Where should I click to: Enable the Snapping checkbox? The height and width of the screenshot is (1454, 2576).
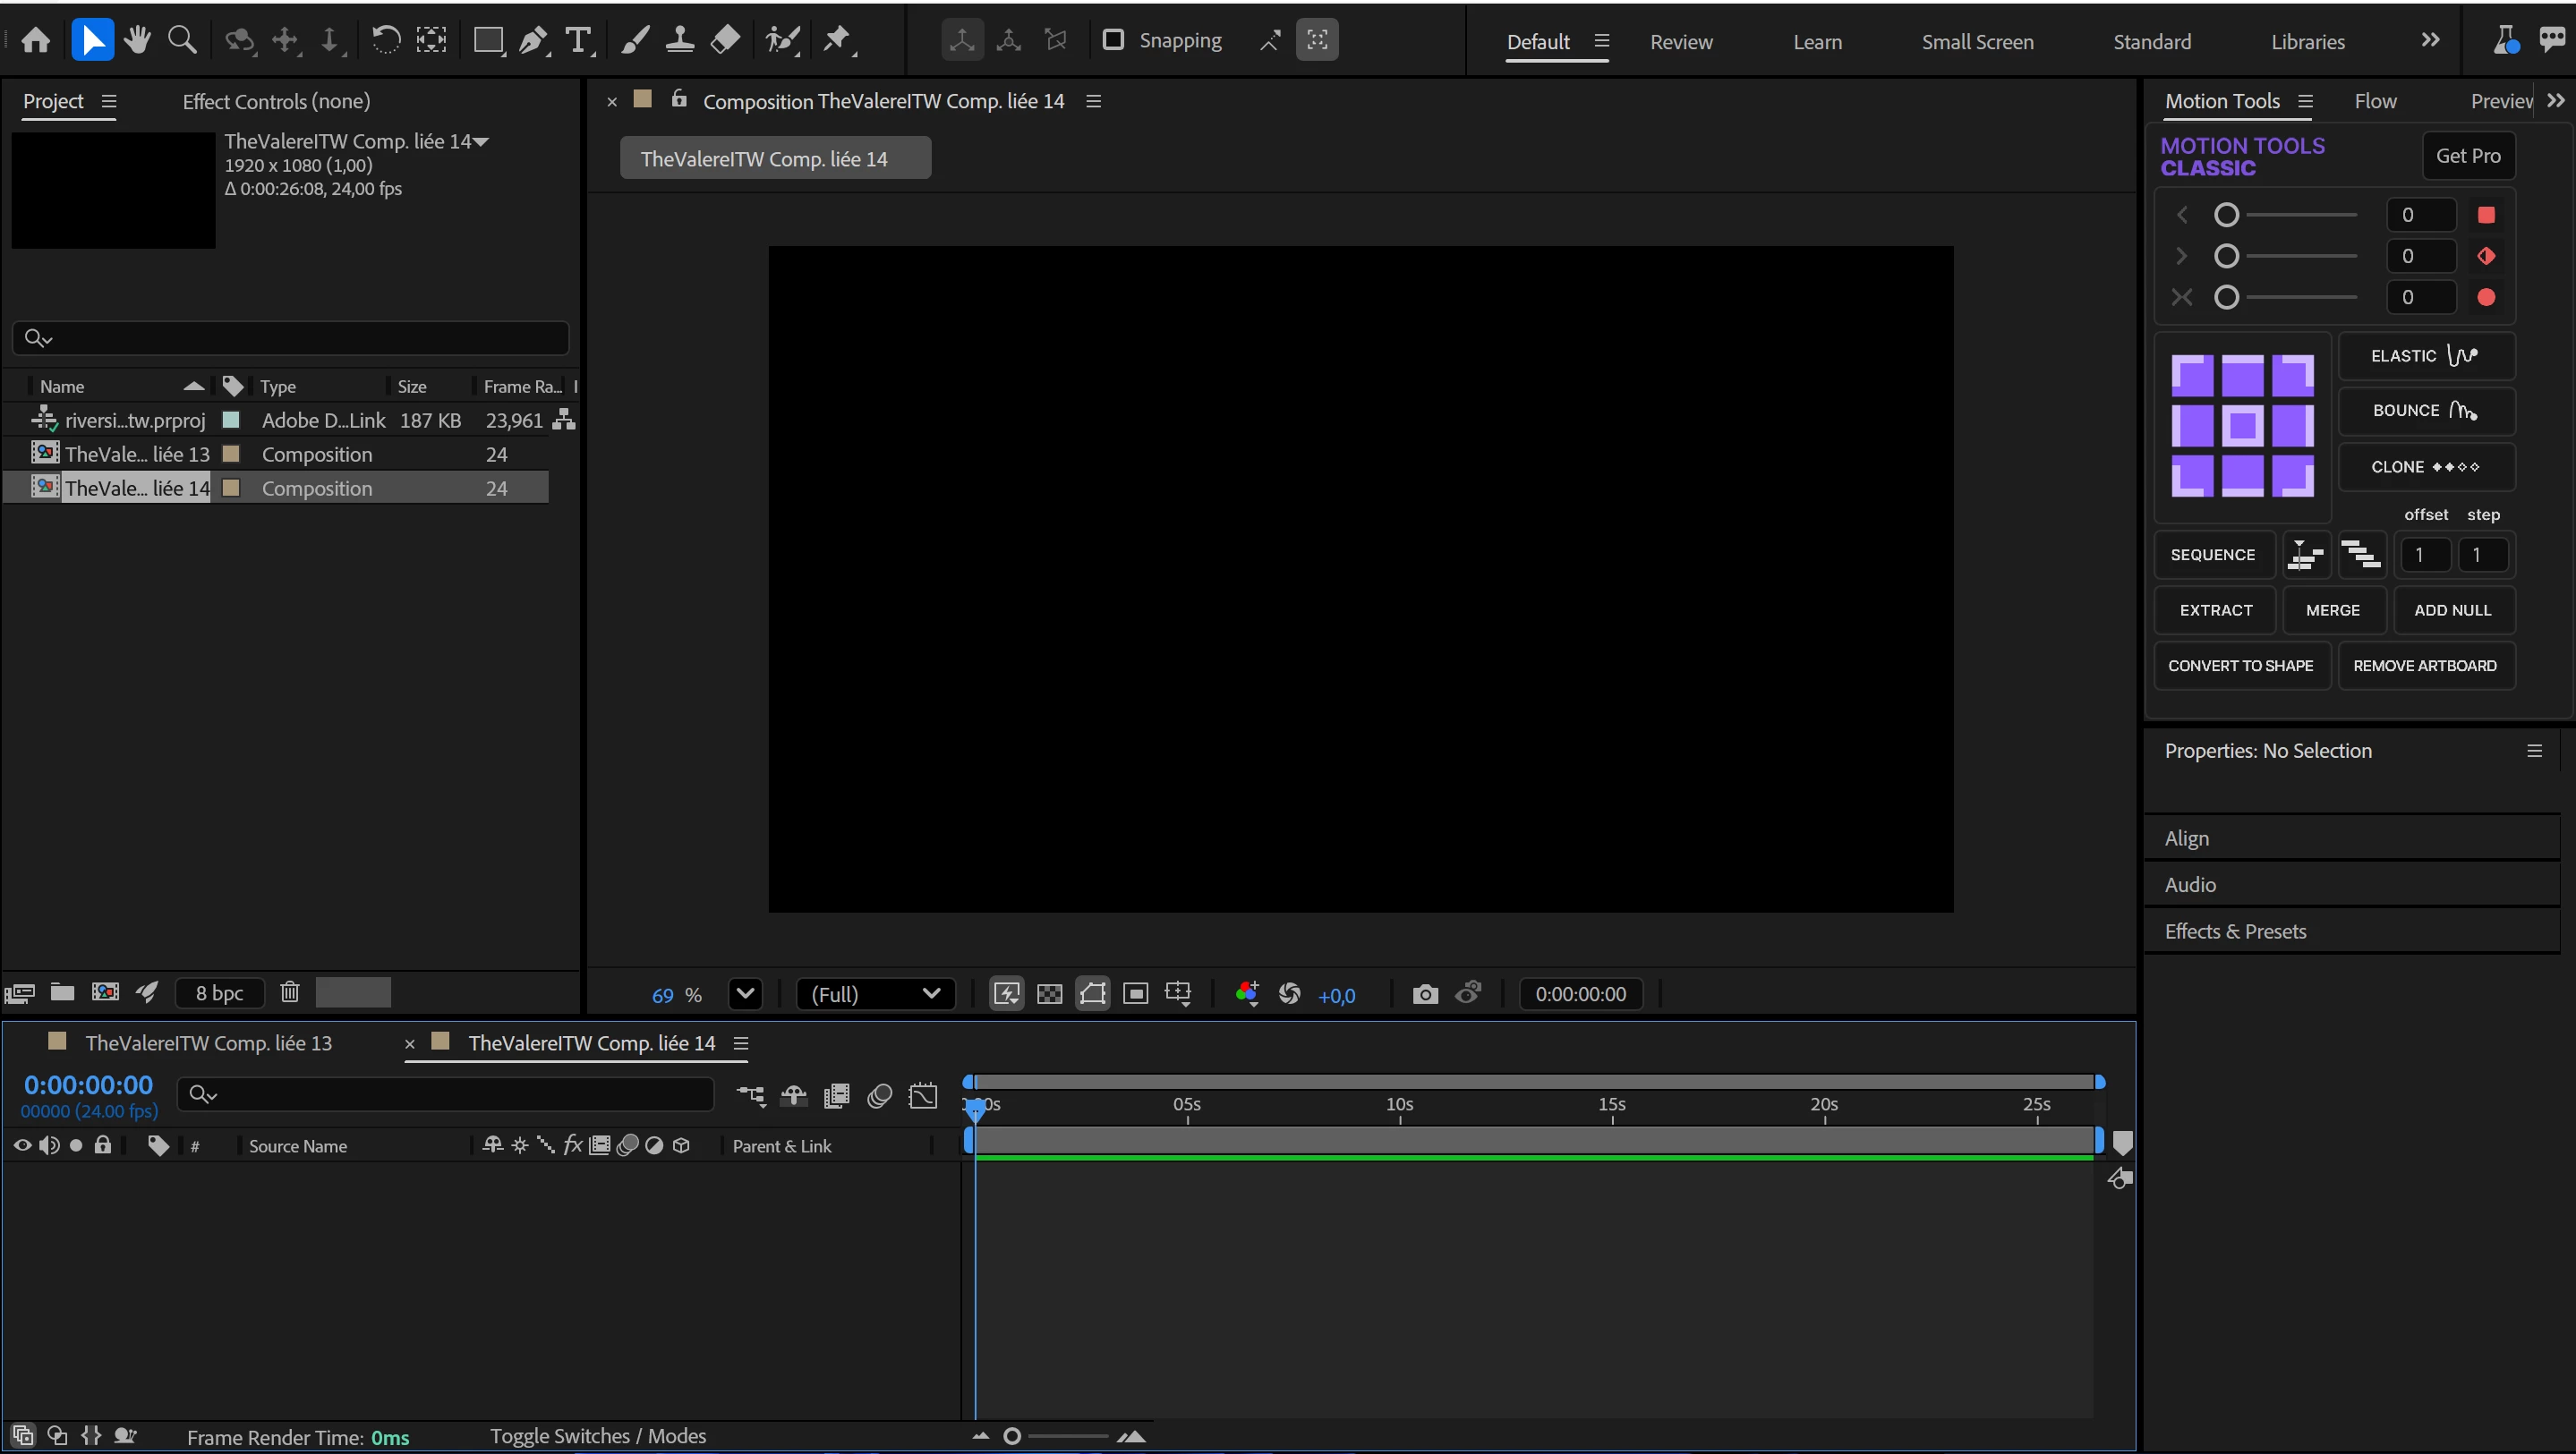(x=1112, y=40)
